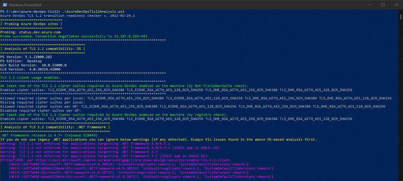Click '.NET Framework release is 4.7+' line

point(49,135)
